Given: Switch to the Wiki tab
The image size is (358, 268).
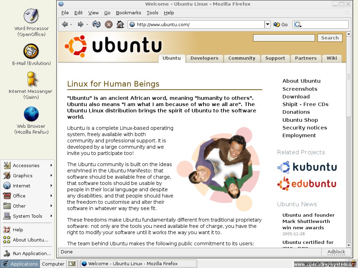Looking at the screenshot, I should [x=332, y=58].
